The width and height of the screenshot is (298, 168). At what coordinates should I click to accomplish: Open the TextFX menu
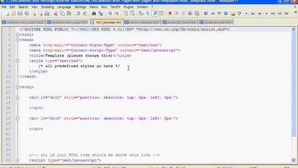[x=115, y=7]
